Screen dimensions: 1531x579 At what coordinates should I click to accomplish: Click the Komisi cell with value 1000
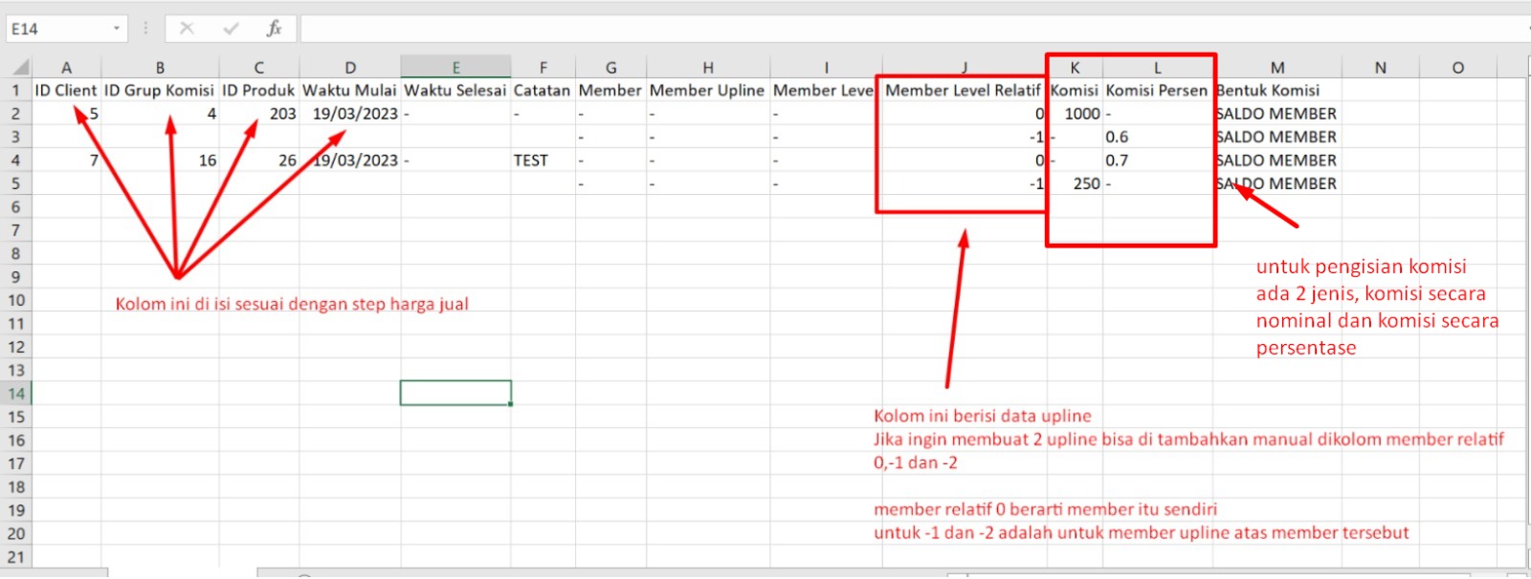(x=1075, y=114)
